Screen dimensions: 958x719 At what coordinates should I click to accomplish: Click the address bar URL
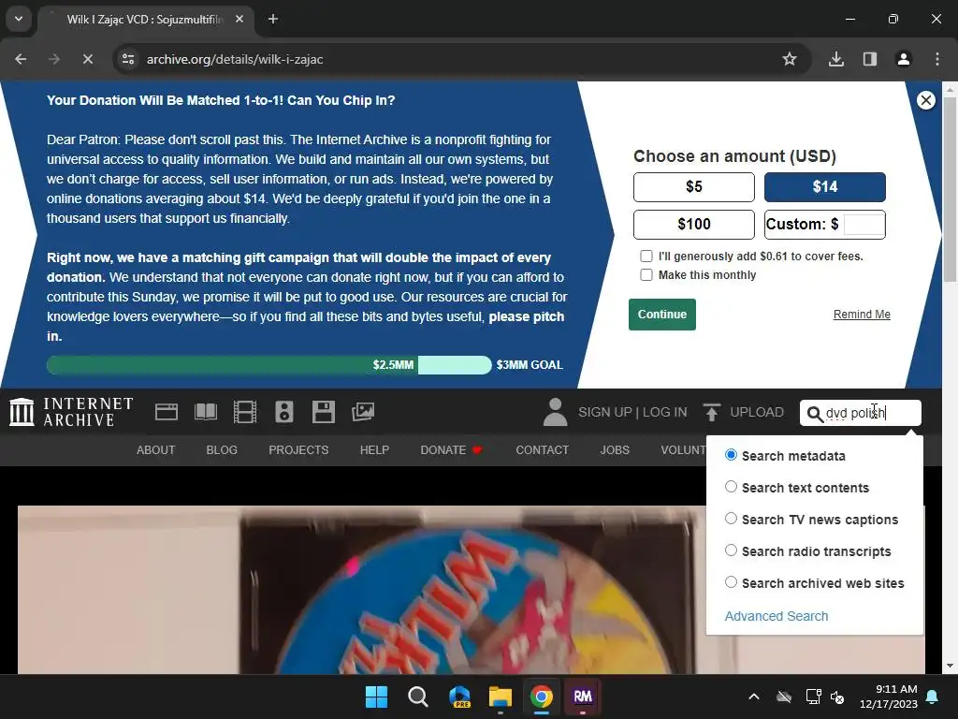(235, 59)
